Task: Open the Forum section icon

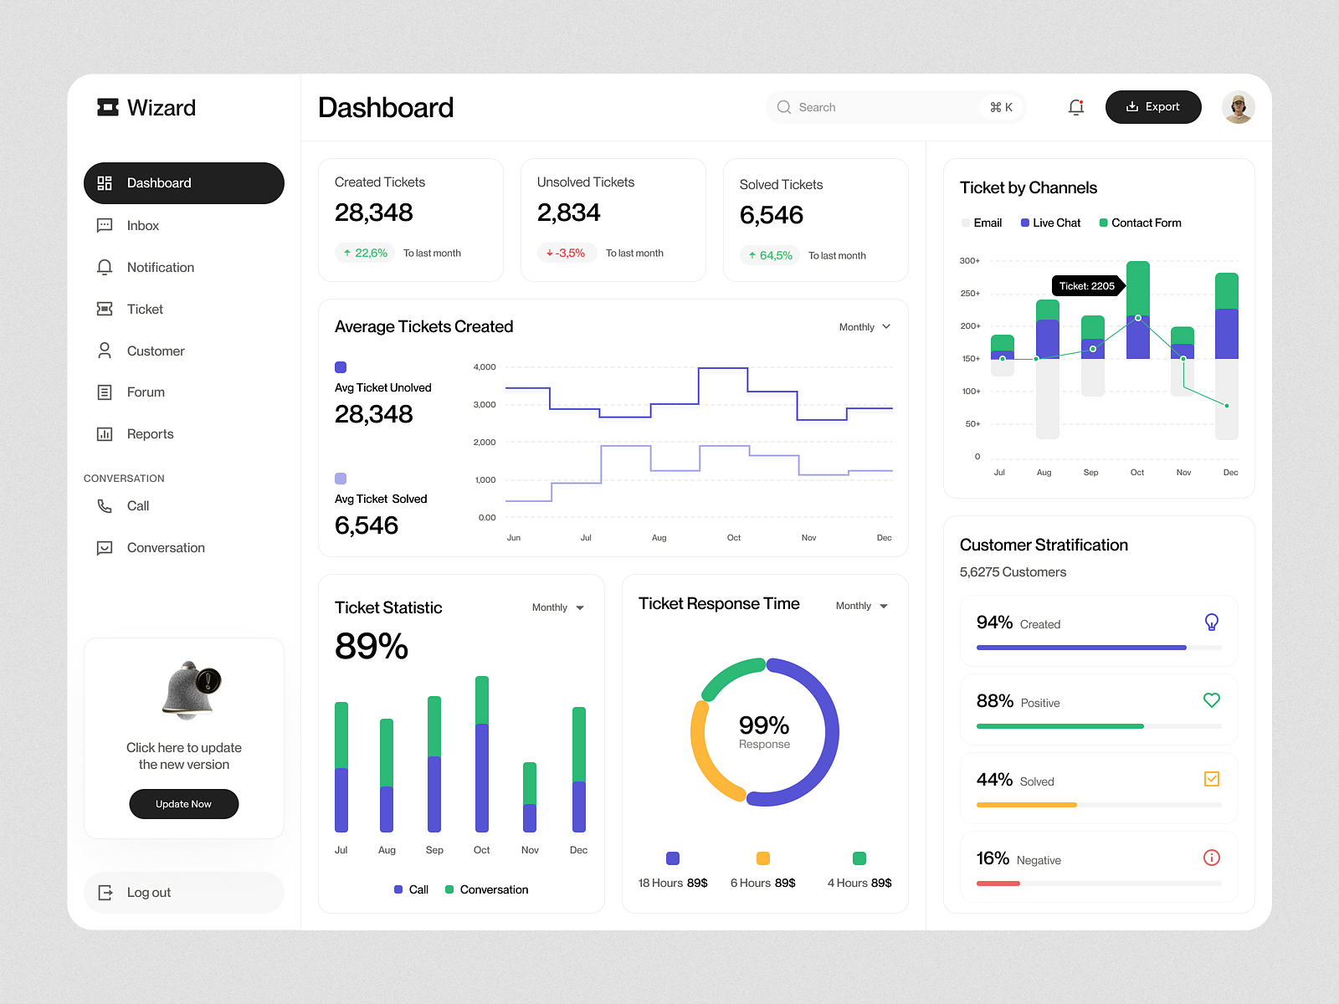Action: tap(105, 392)
